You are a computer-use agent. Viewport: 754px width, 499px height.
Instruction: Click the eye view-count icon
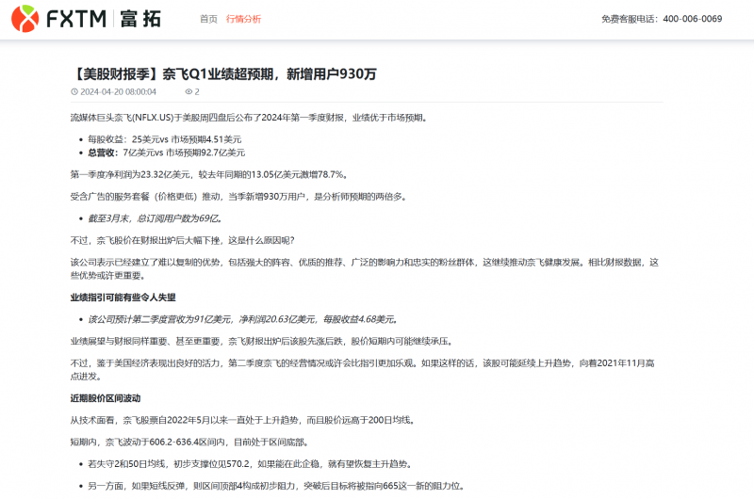tap(188, 91)
